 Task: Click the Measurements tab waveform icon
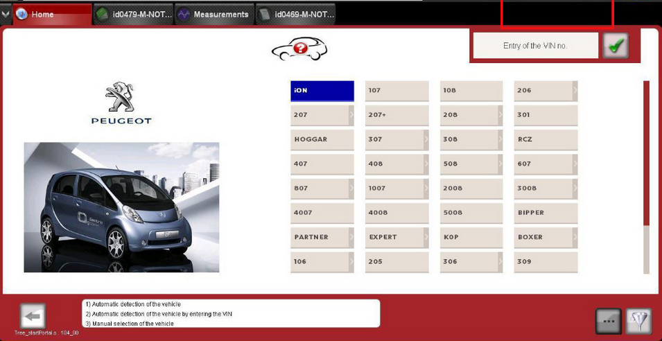click(184, 15)
